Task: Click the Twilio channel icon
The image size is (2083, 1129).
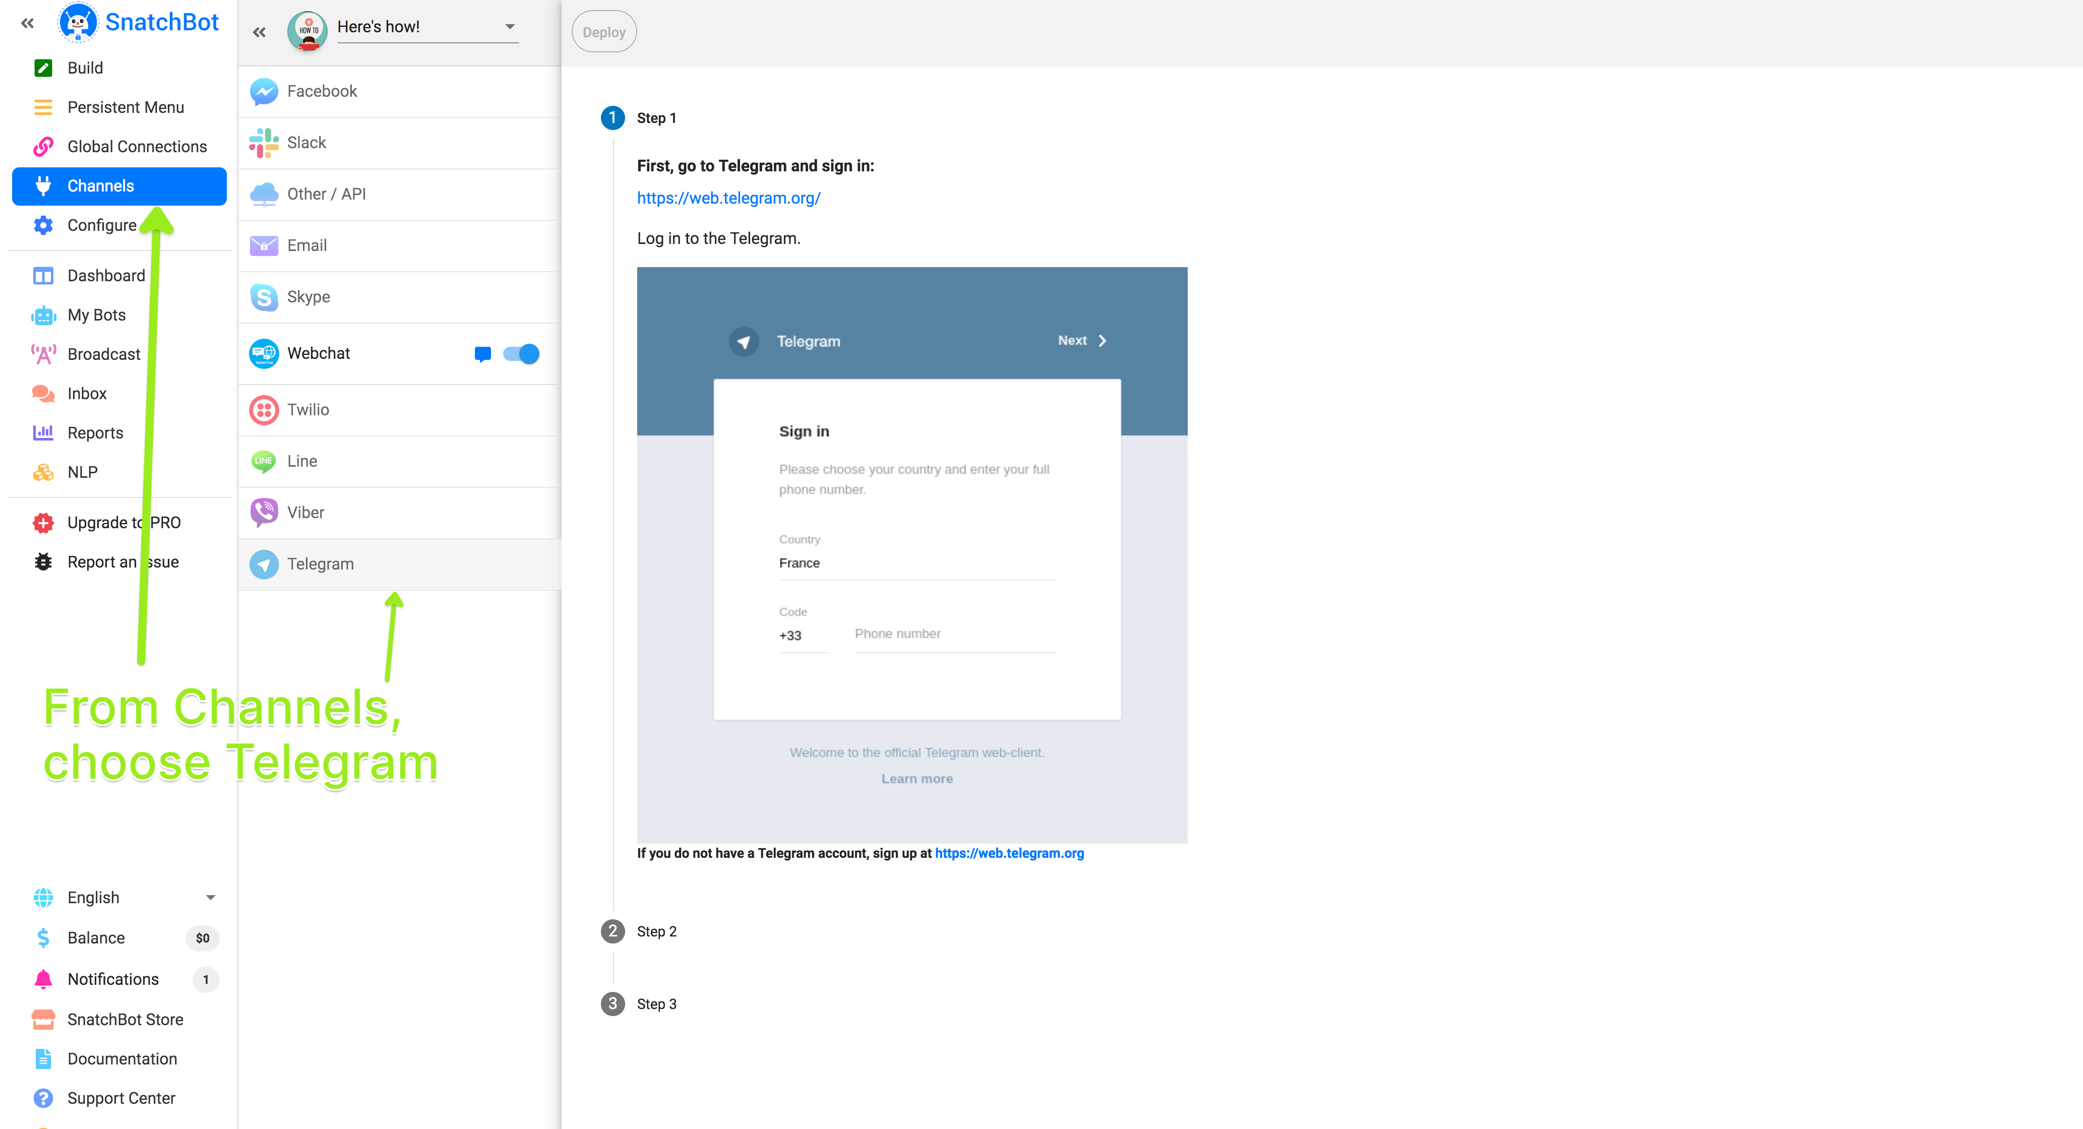Action: coord(264,410)
